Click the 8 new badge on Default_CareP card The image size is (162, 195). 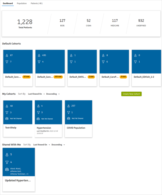coord(123,77)
